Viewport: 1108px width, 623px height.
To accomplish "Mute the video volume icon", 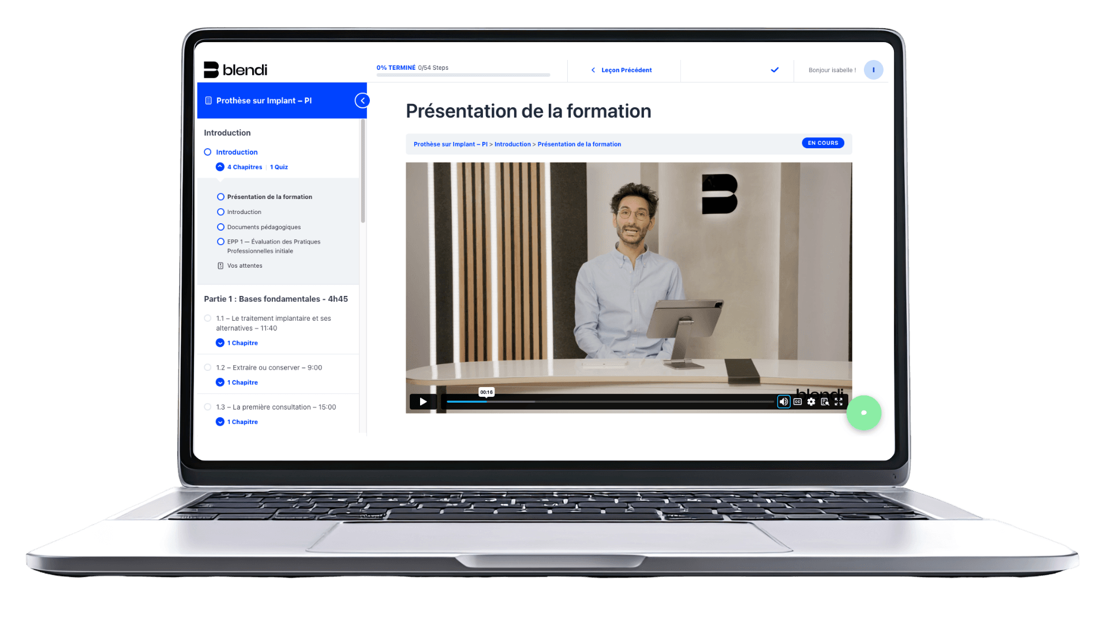I will [784, 401].
